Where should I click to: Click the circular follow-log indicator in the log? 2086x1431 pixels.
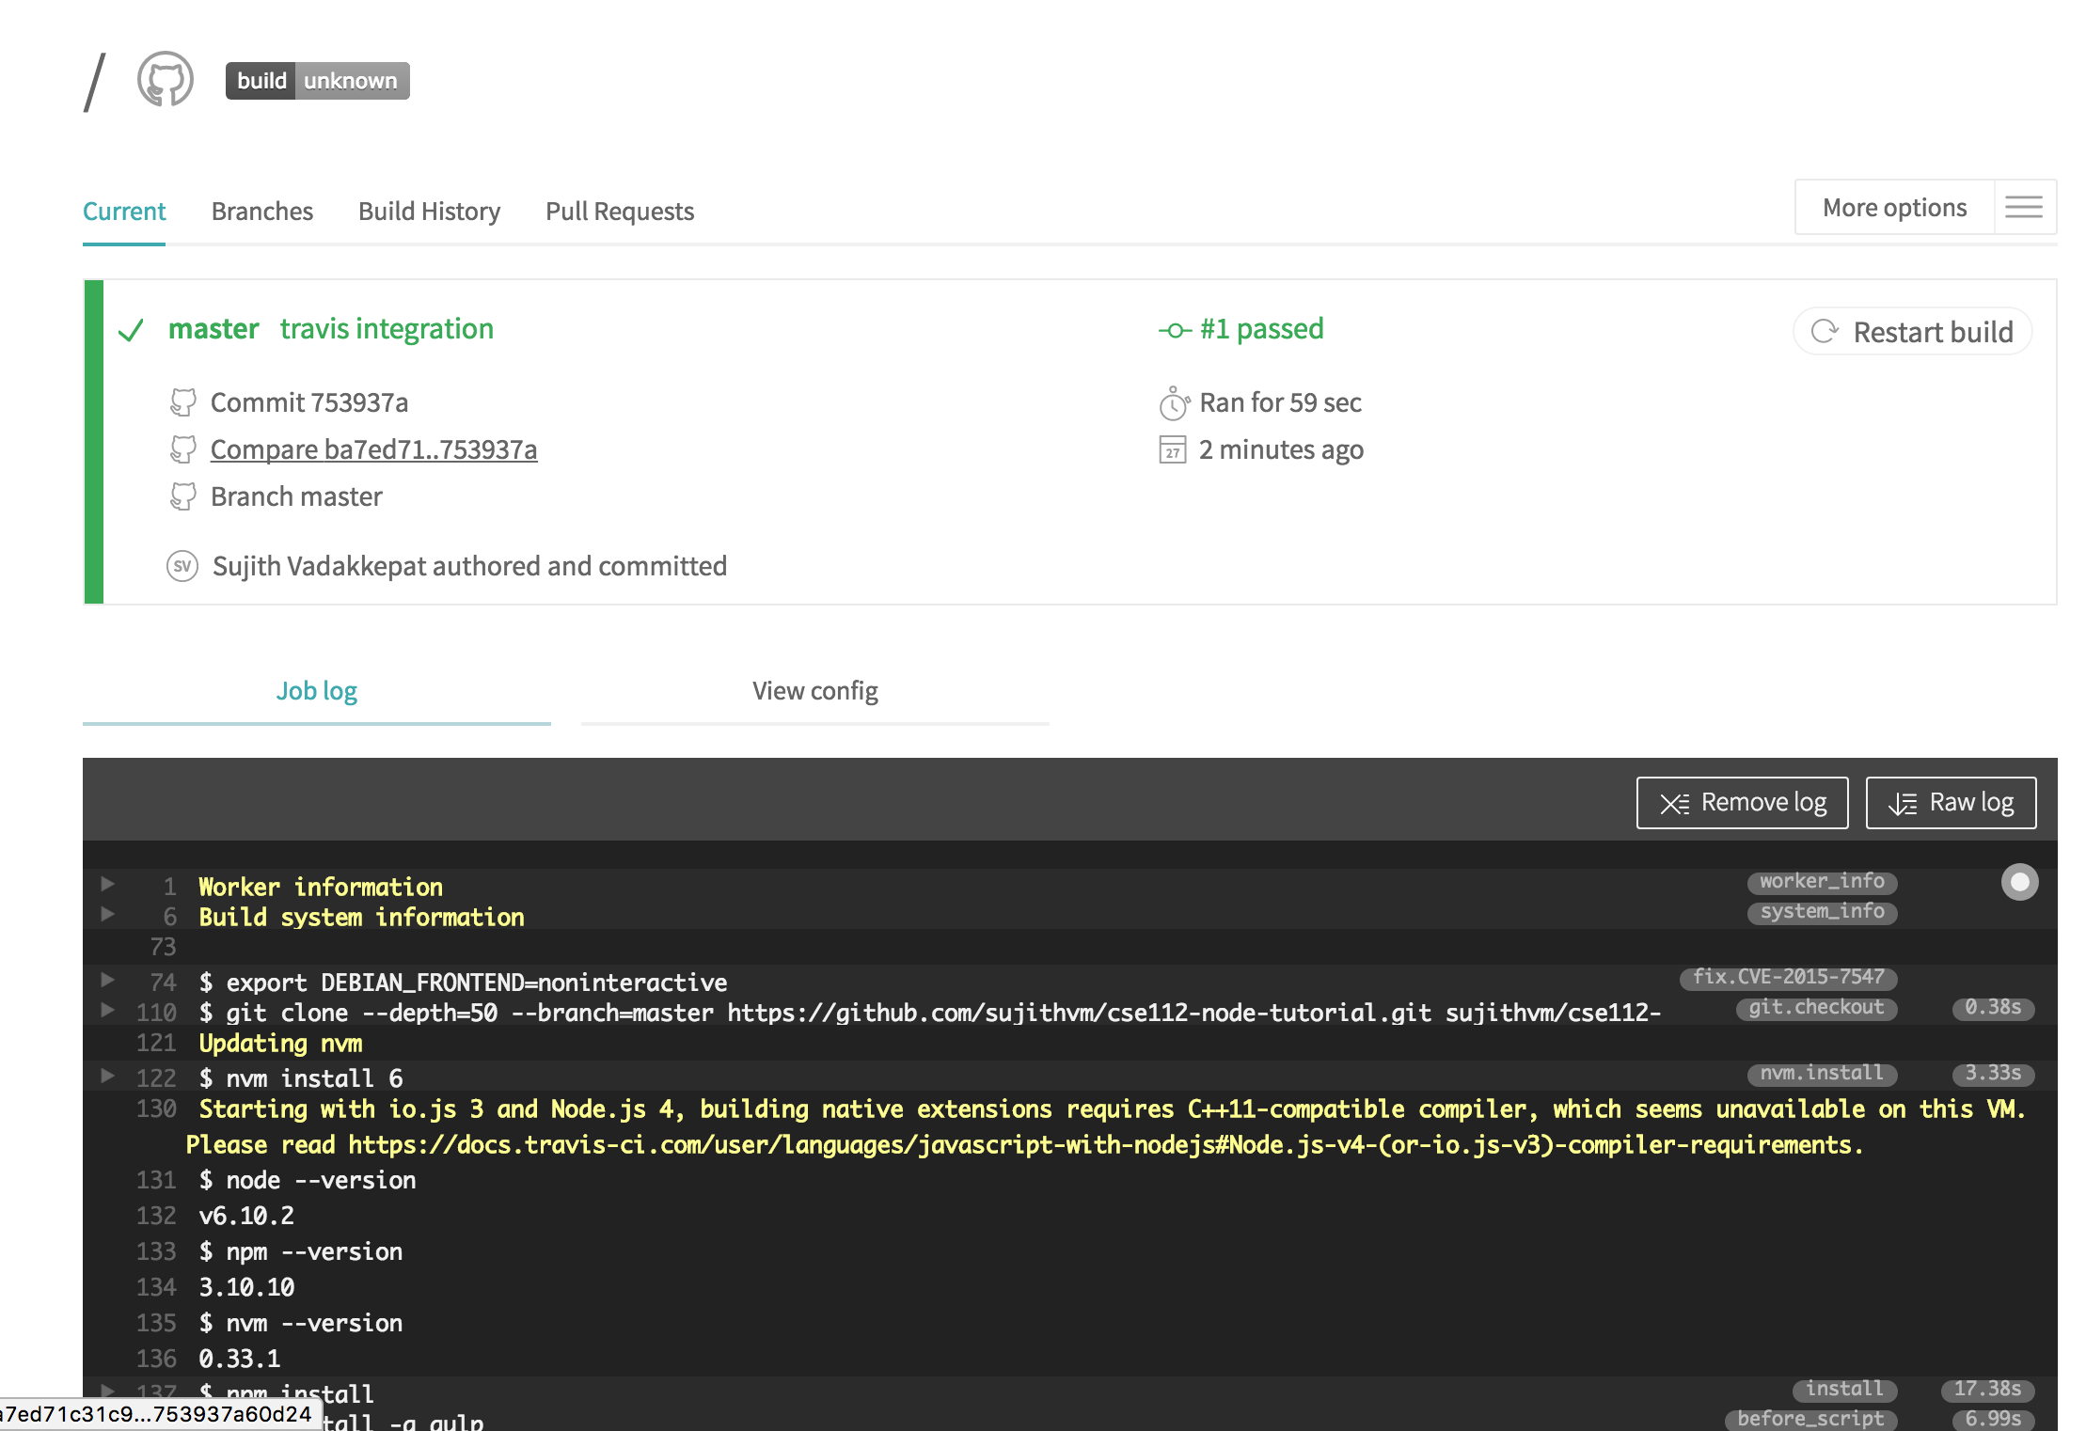pyautogui.click(x=2019, y=882)
